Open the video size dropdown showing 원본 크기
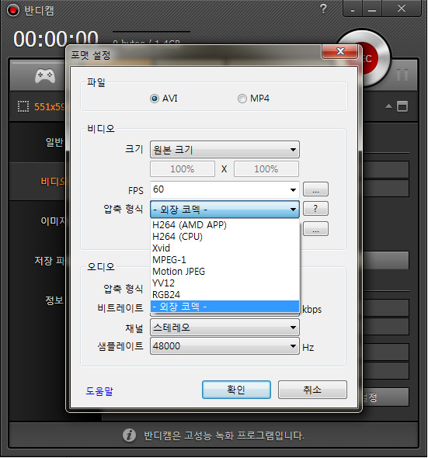This screenshot has height=458, width=428. pos(224,150)
